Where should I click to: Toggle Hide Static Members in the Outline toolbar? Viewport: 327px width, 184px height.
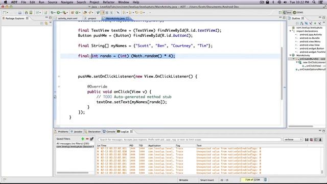coord(311,24)
